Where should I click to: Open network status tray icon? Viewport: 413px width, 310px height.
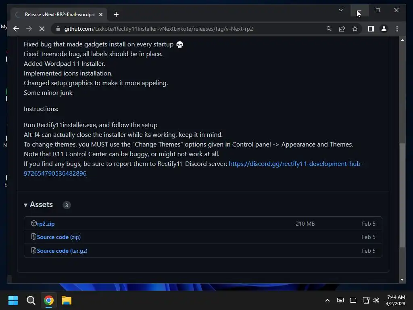(366, 300)
